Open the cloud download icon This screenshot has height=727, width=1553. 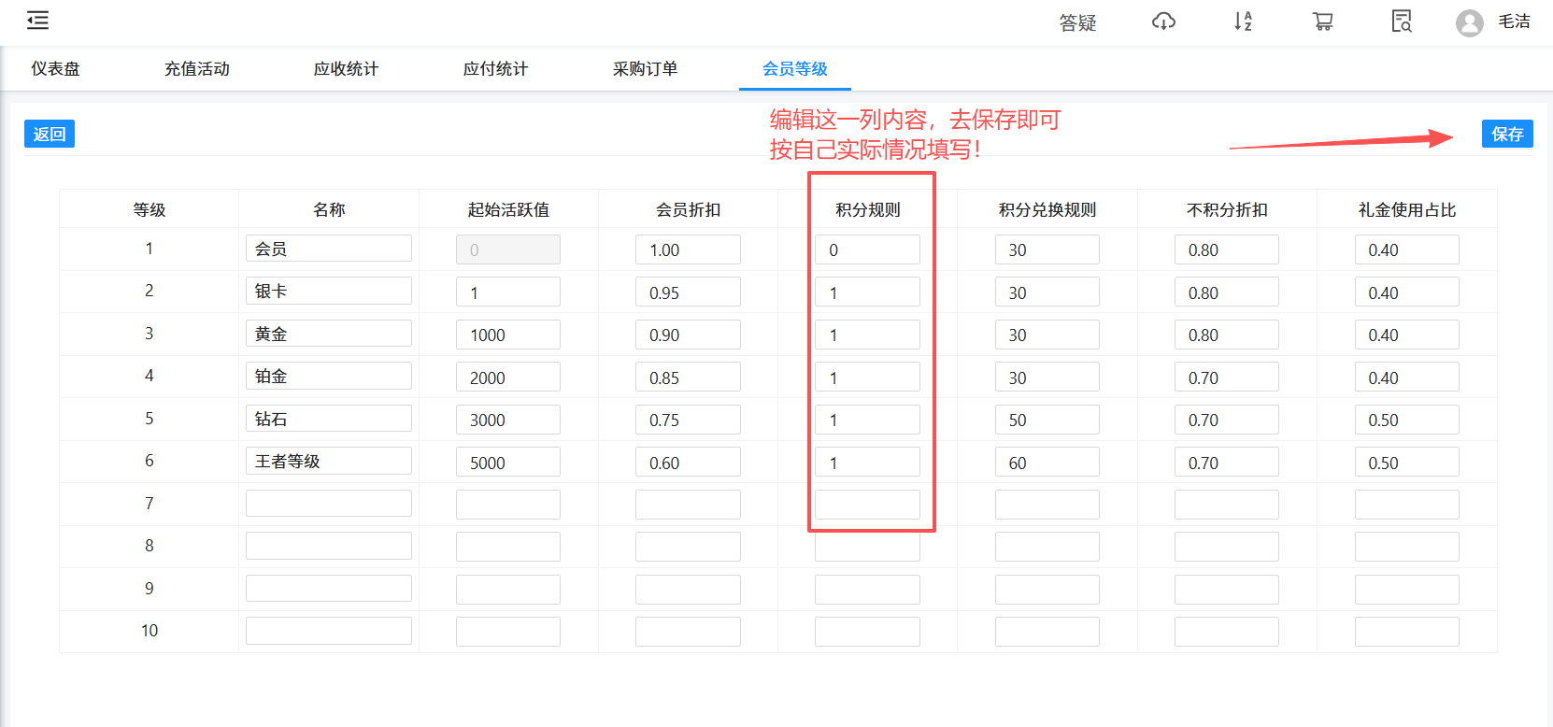click(x=1163, y=21)
